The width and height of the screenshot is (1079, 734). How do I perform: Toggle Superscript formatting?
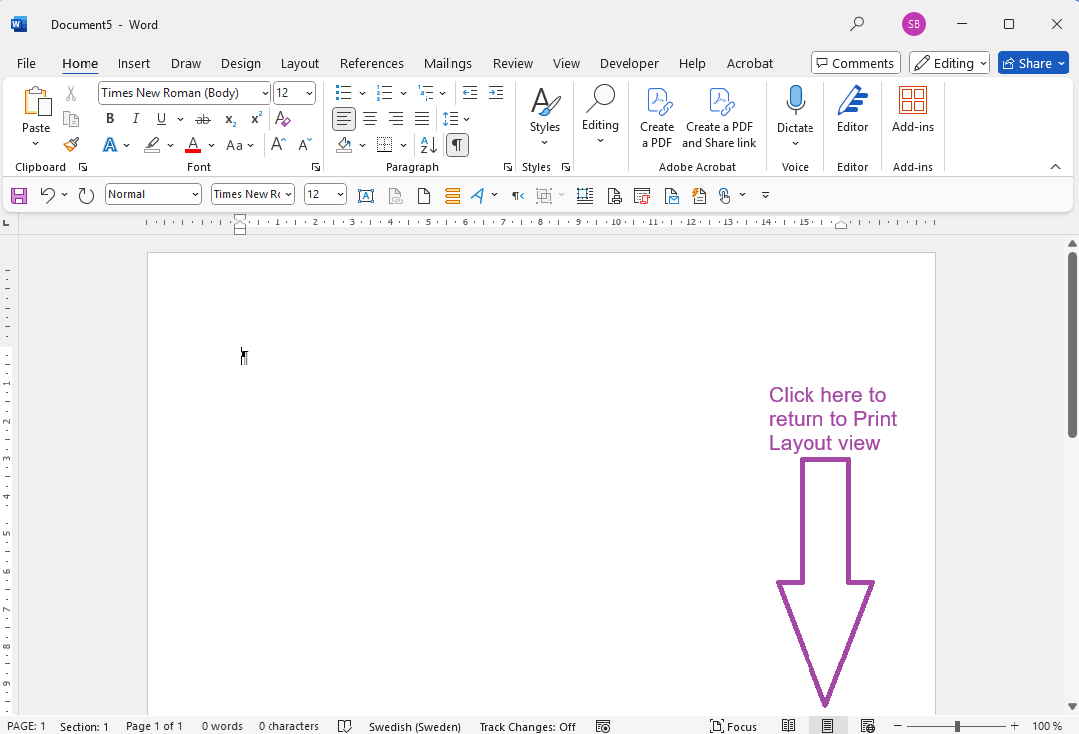[x=256, y=119]
